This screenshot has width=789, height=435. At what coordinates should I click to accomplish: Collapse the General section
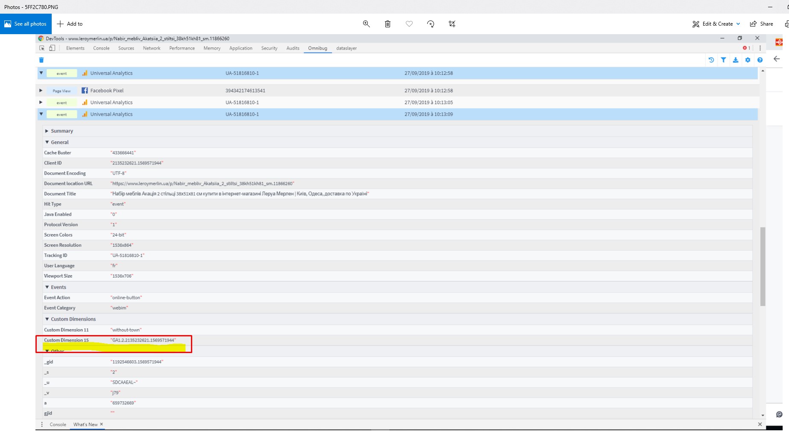(47, 142)
